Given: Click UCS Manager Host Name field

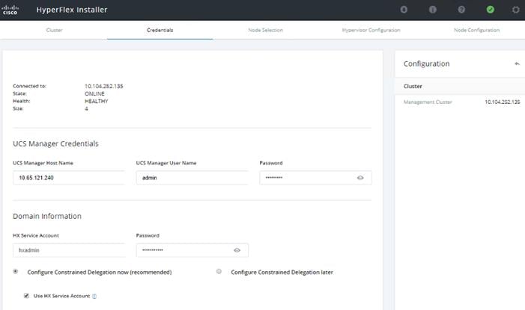Looking at the screenshot, I should (x=69, y=178).
